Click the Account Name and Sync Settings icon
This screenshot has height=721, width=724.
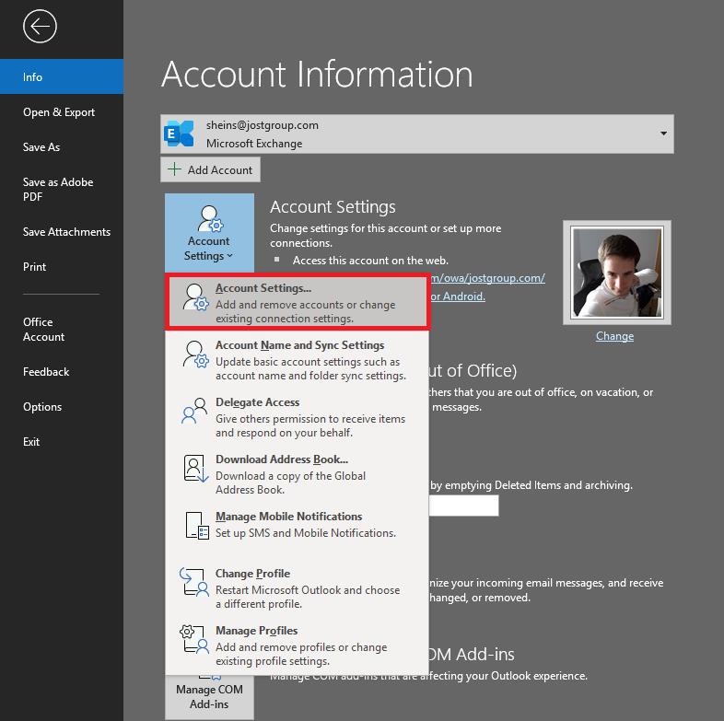pyautogui.click(x=195, y=354)
